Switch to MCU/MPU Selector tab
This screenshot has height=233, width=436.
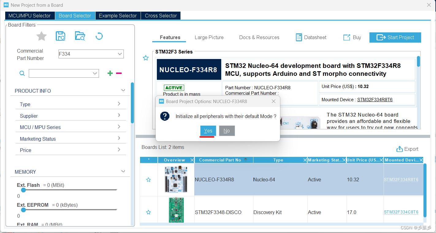(x=30, y=16)
